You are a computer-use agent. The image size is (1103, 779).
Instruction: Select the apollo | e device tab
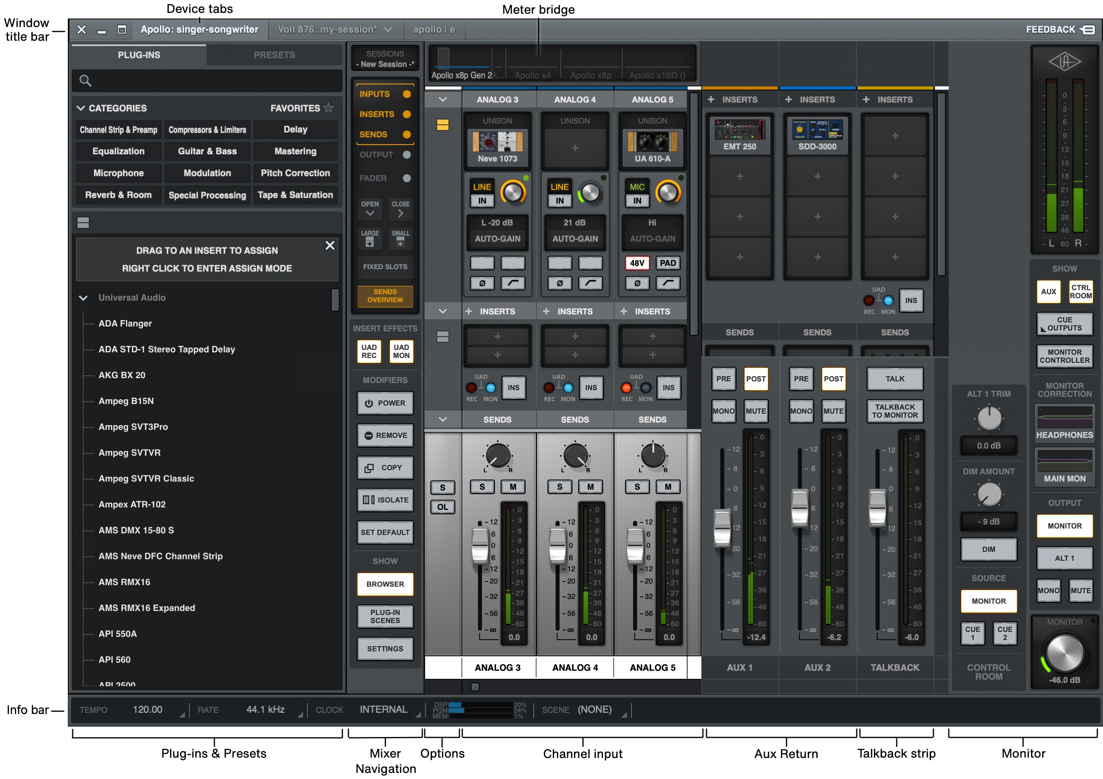tap(434, 30)
